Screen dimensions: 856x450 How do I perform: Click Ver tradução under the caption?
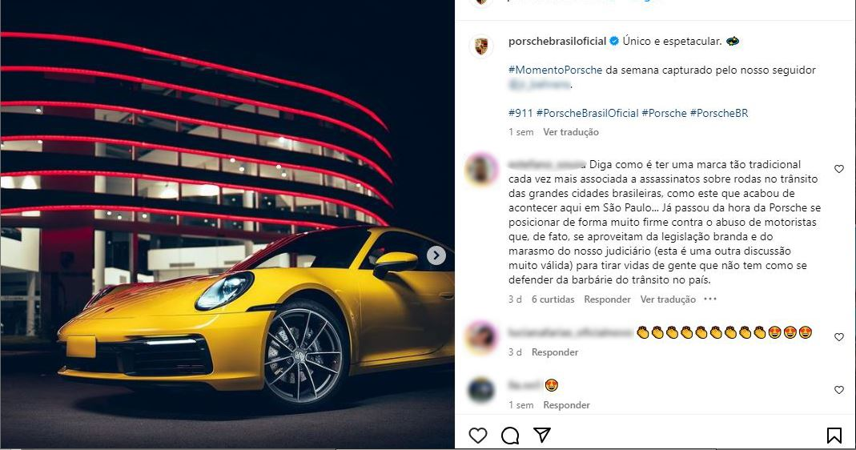coord(570,132)
